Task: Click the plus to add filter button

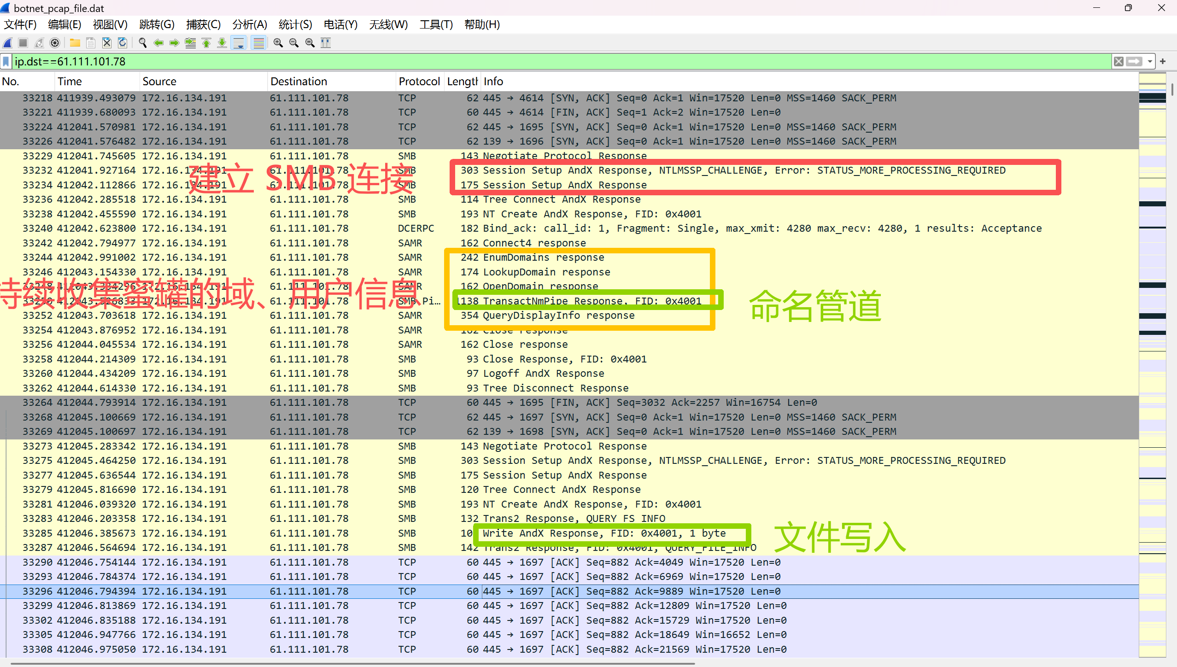Action: tap(1163, 61)
